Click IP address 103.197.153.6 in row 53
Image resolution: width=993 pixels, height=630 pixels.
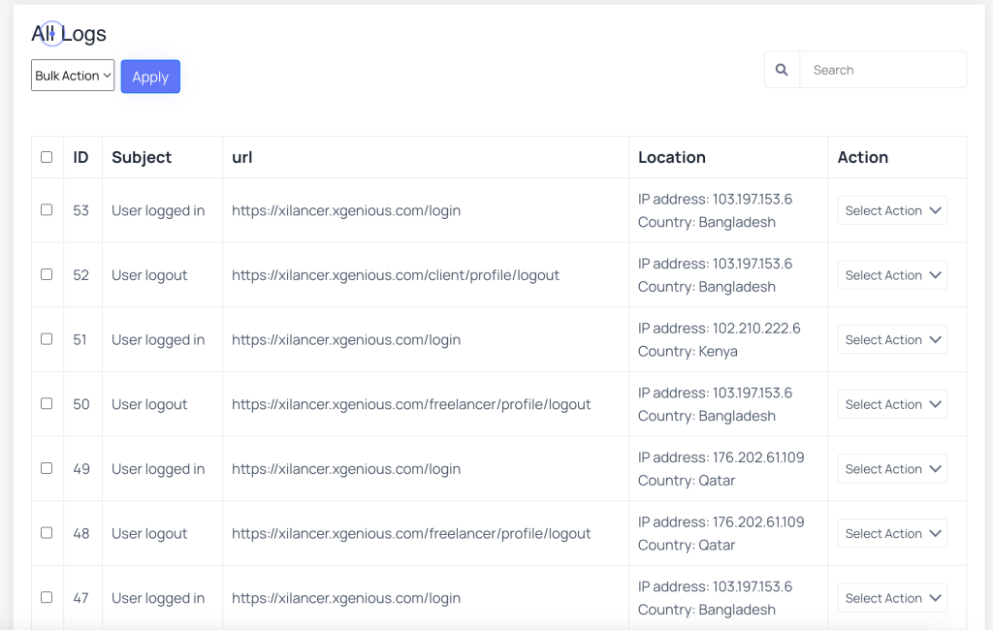[715, 199]
